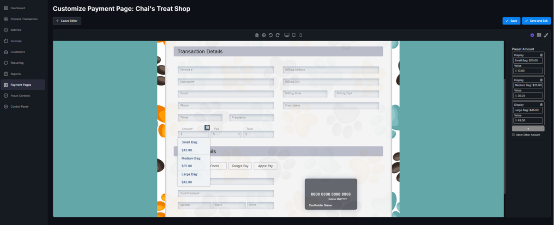Viewport: 554px width, 225px height.
Task: Switch to mobile phone preview view
Action: tap(301, 35)
